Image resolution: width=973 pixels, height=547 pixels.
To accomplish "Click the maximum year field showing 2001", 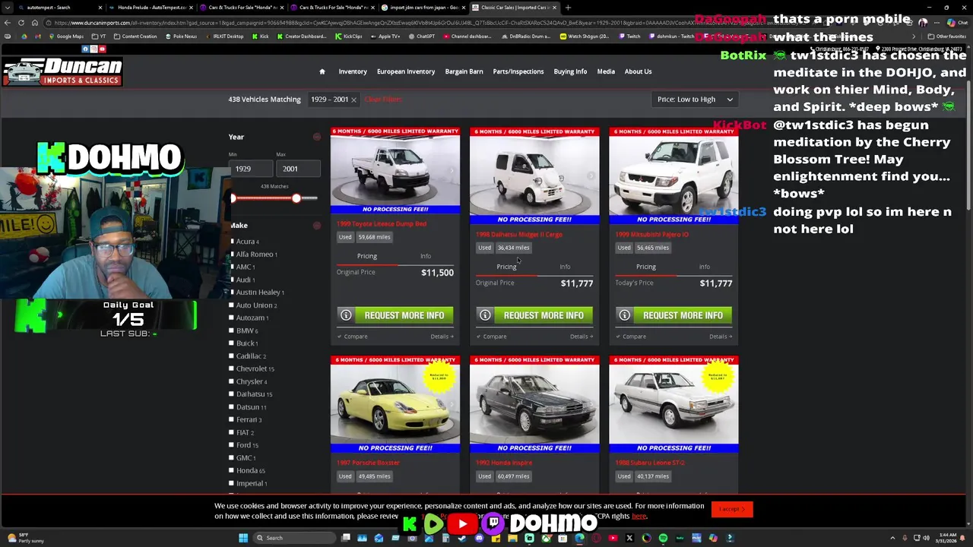I will point(297,169).
